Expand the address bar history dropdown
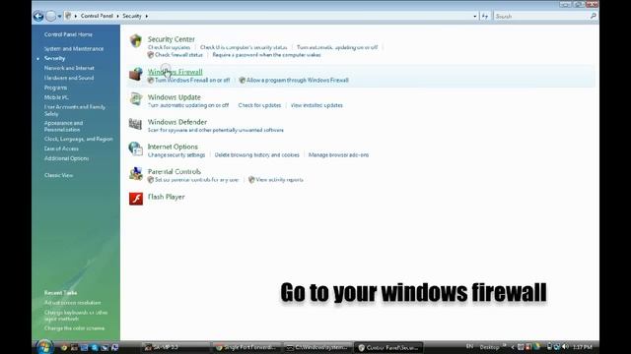This screenshot has height=354, width=631. [x=475, y=16]
